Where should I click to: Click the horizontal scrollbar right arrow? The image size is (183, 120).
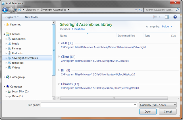tap(178, 98)
